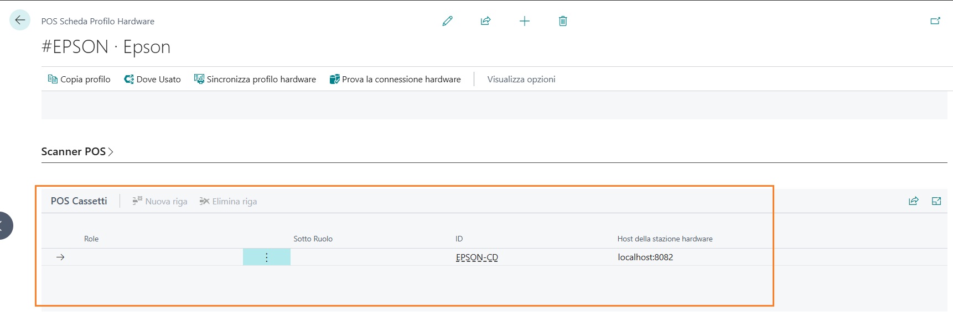Expand the collapsed side pane handle
The image size is (953, 332).
(x=4, y=225)
